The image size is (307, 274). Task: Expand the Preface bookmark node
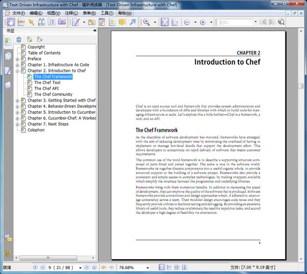pos(17,59)
